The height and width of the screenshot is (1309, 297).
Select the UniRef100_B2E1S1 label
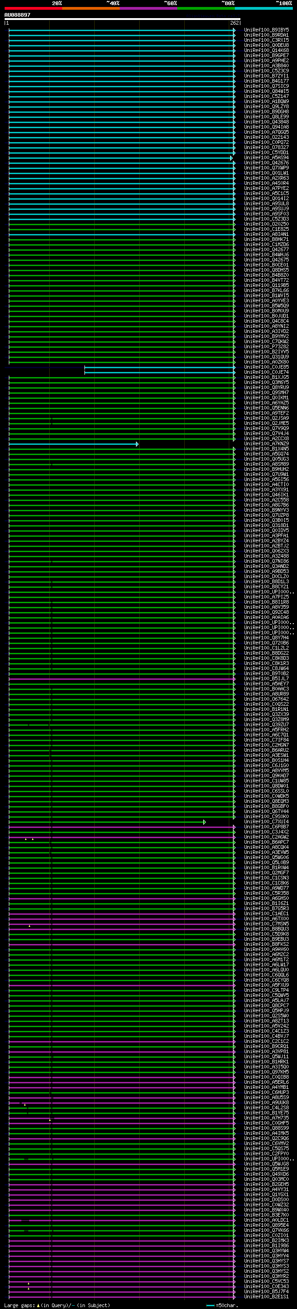(266, 1297)
